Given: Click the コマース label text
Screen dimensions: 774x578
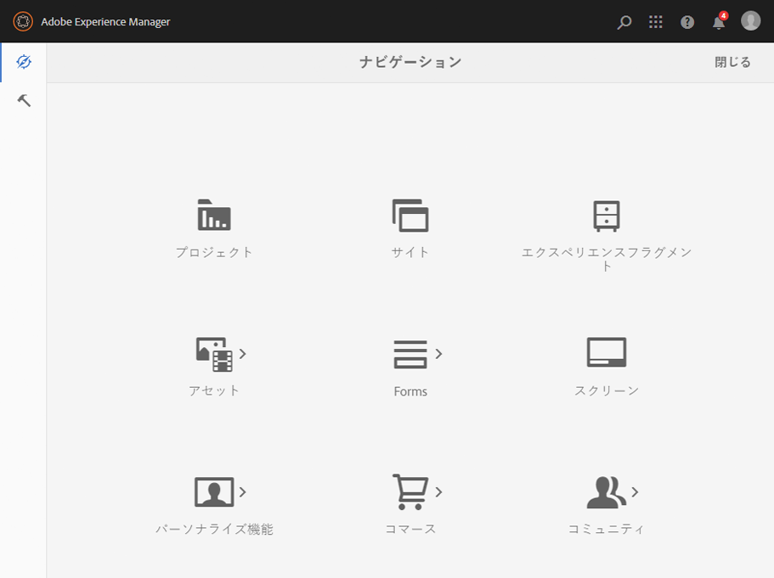Looking at the screenshot, I should pyautogui.click(x=410, y=529).
